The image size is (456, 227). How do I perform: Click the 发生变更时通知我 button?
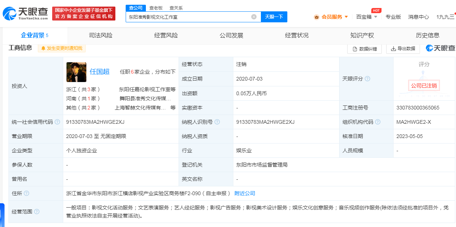click(x=62, y=48)
